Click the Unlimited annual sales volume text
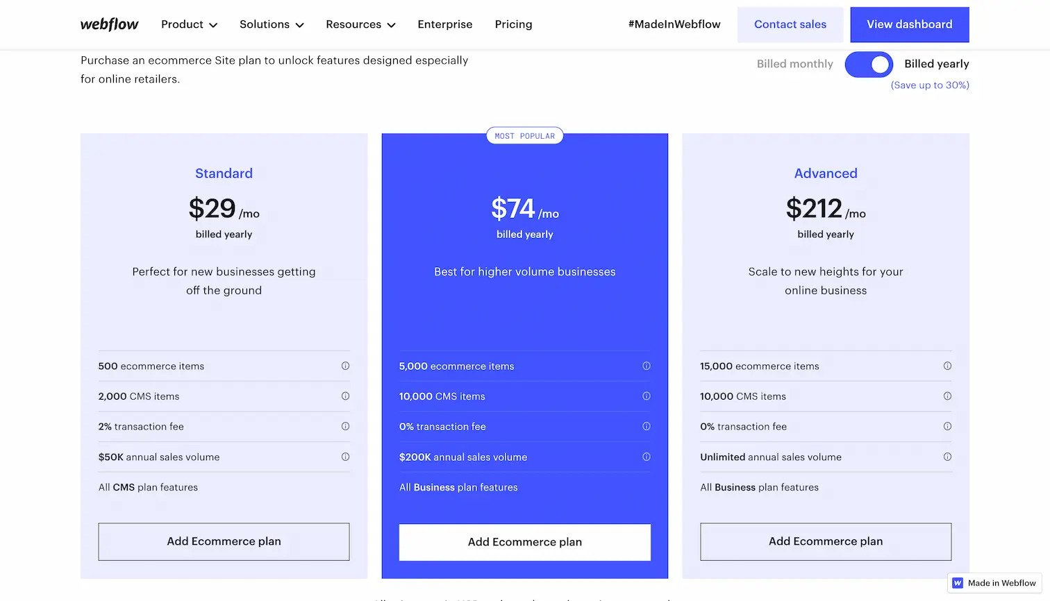This screenshot has height=601, width=1050. coord(771,457)
